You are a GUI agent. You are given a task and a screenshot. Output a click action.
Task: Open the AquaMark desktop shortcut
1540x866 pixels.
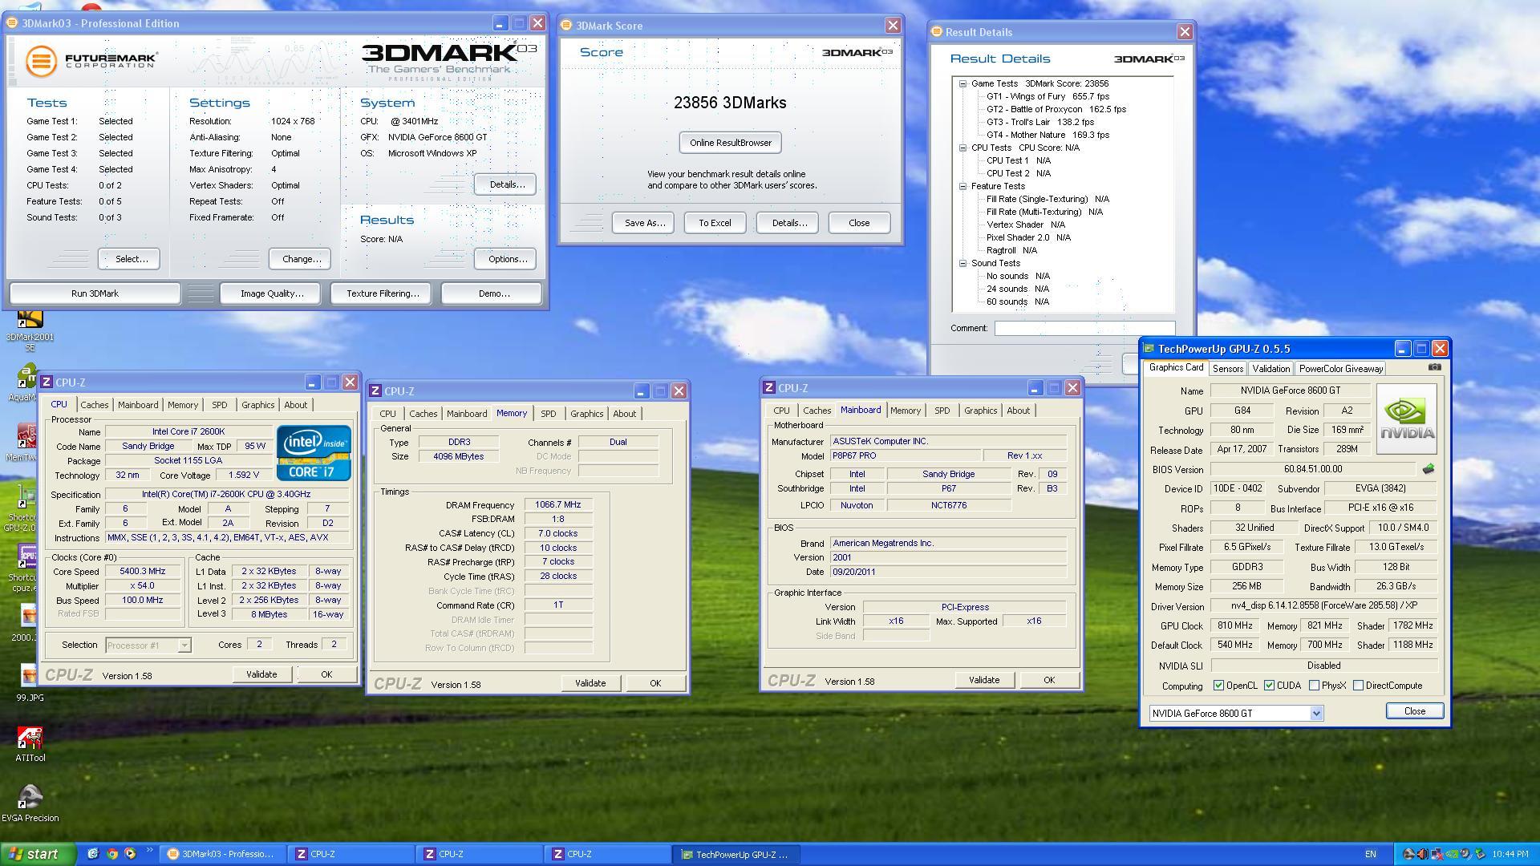point(24,383)
